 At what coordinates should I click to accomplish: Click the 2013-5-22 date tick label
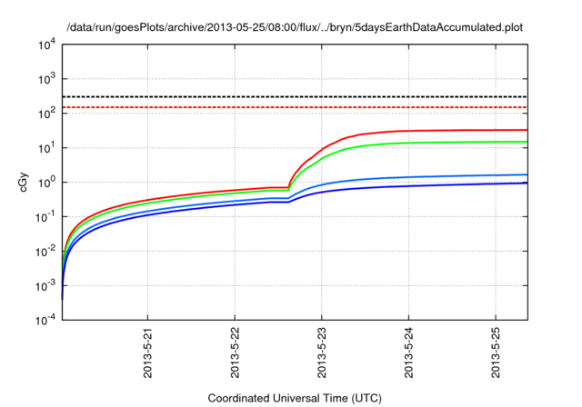[x=235, y=352]
